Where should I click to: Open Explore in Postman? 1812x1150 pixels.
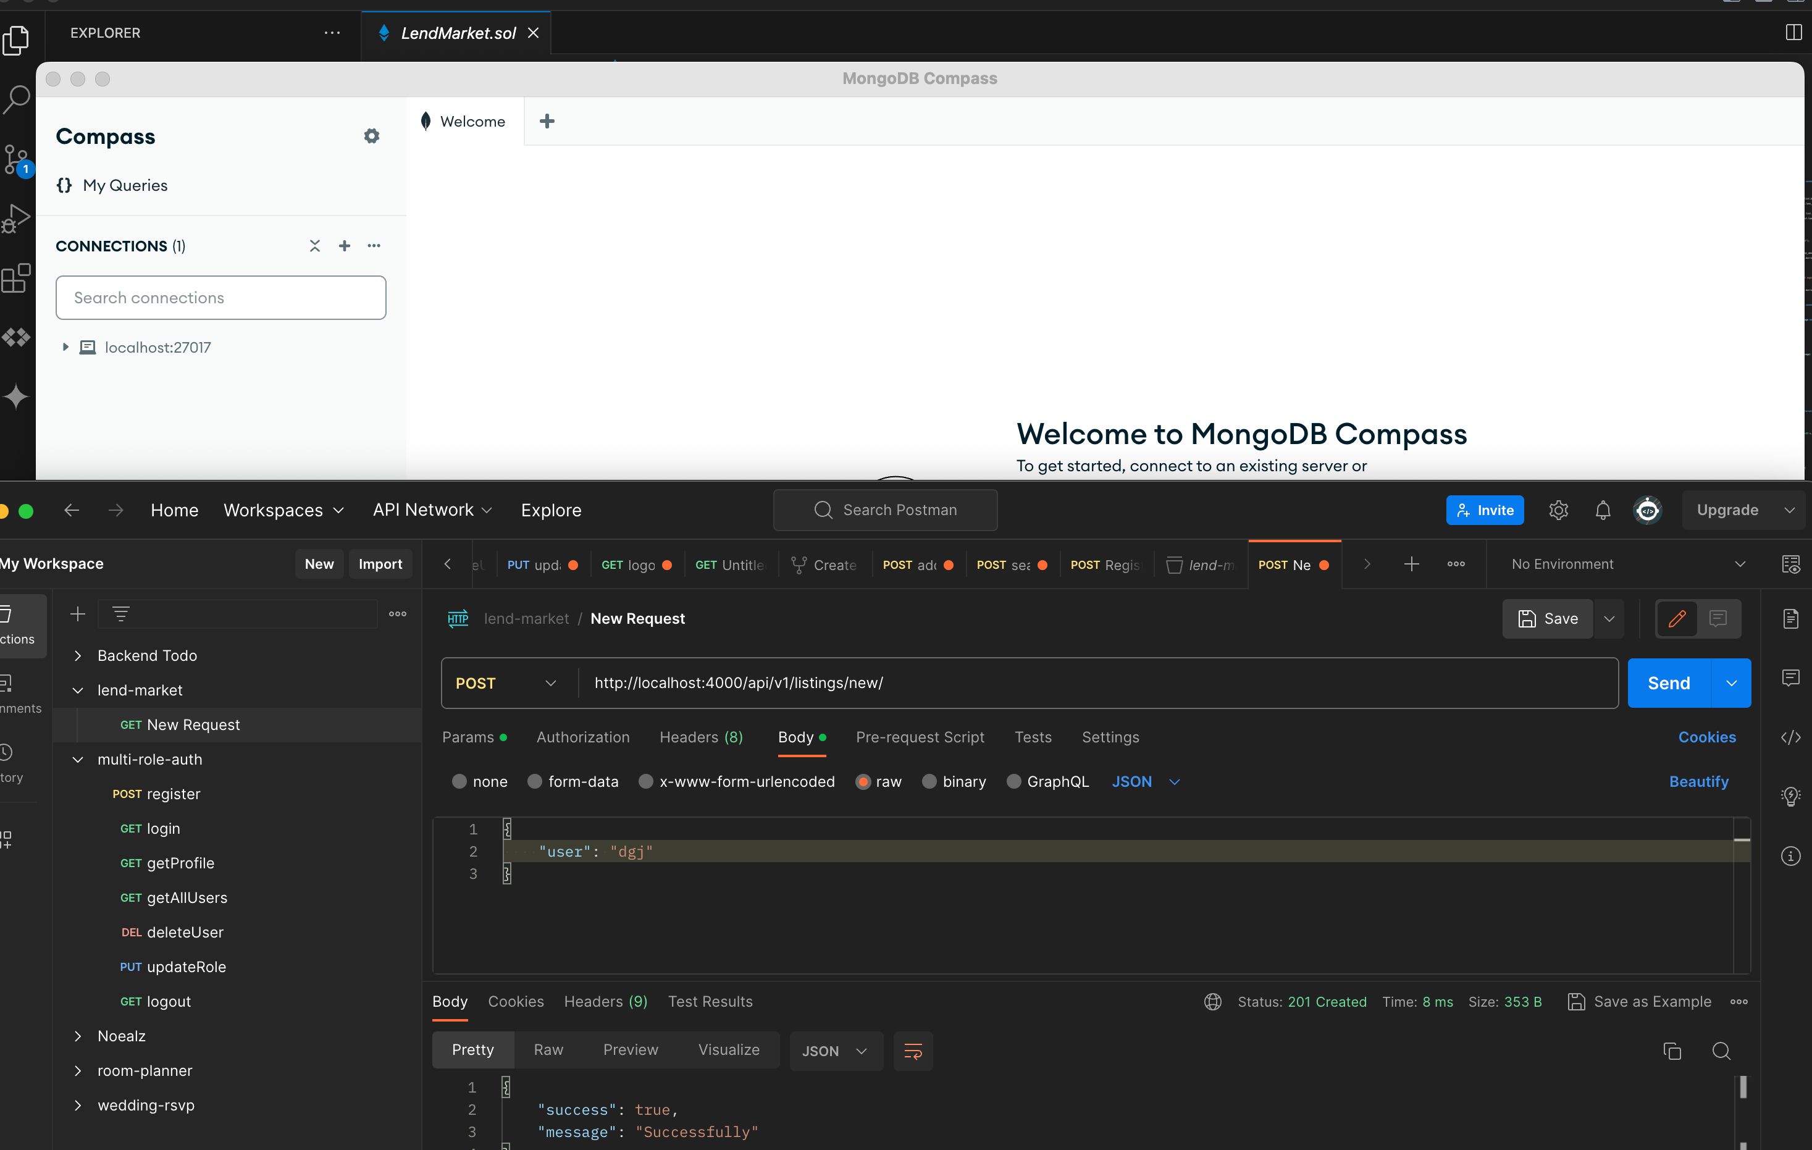(x=551, y=510)
